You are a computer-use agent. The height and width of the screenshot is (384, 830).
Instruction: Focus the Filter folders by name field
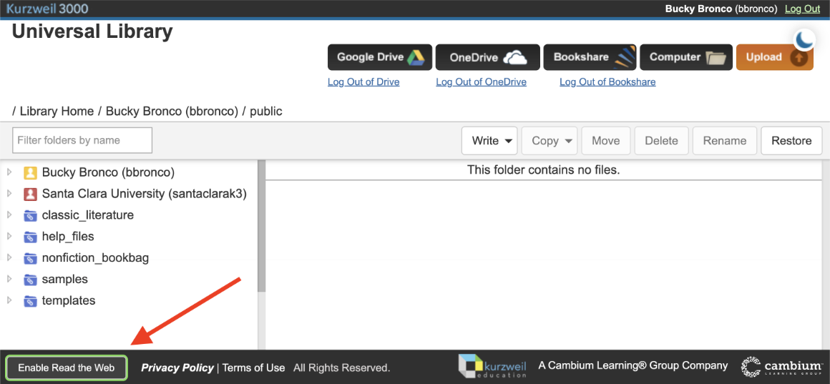pos(82,140)
